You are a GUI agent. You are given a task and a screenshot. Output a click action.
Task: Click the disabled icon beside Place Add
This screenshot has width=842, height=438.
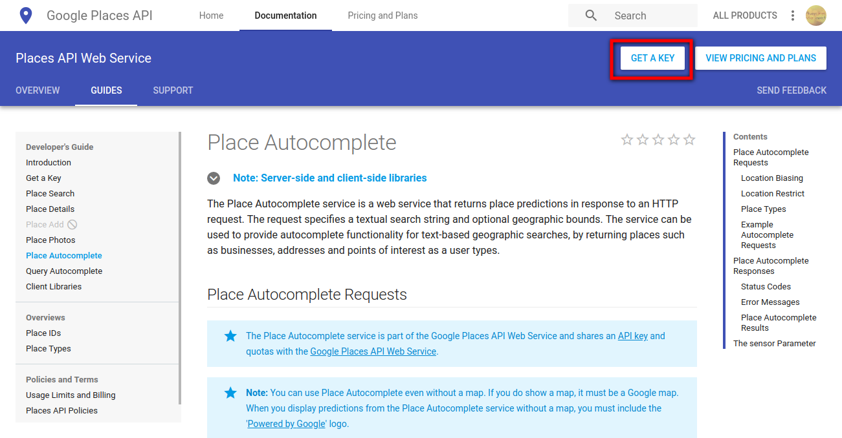[x=72, y=224]
